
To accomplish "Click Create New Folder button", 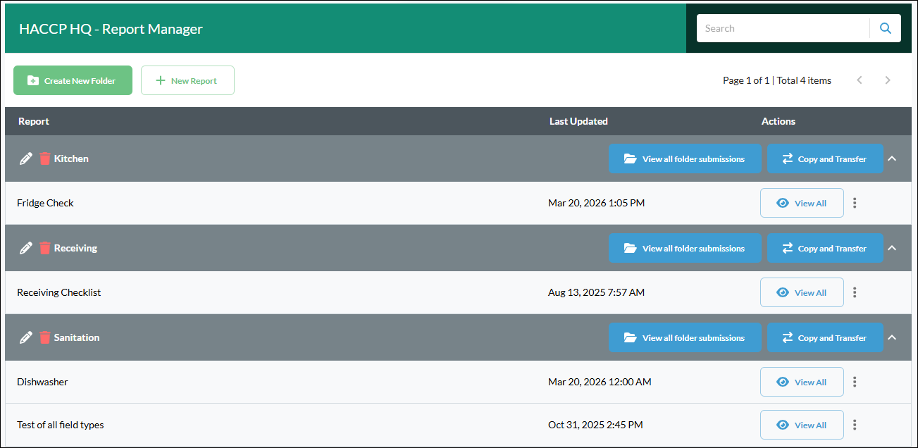I will (73, 80).
